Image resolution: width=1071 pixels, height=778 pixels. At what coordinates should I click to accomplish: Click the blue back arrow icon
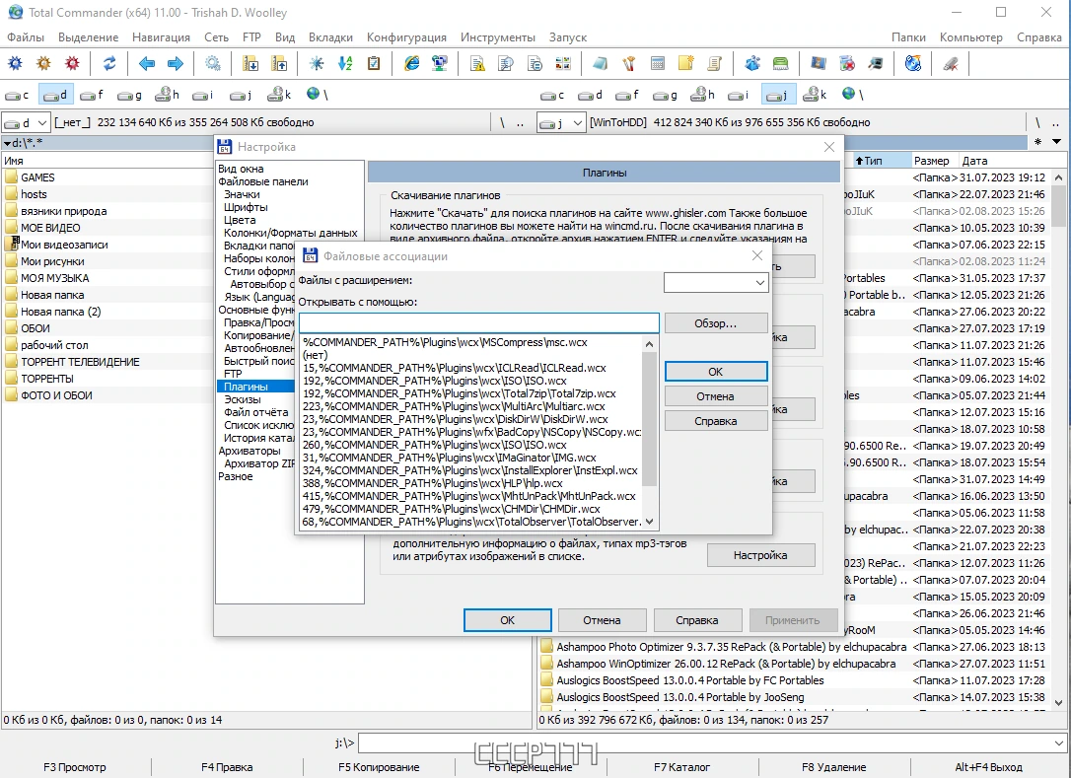click(x=146, y=63)
